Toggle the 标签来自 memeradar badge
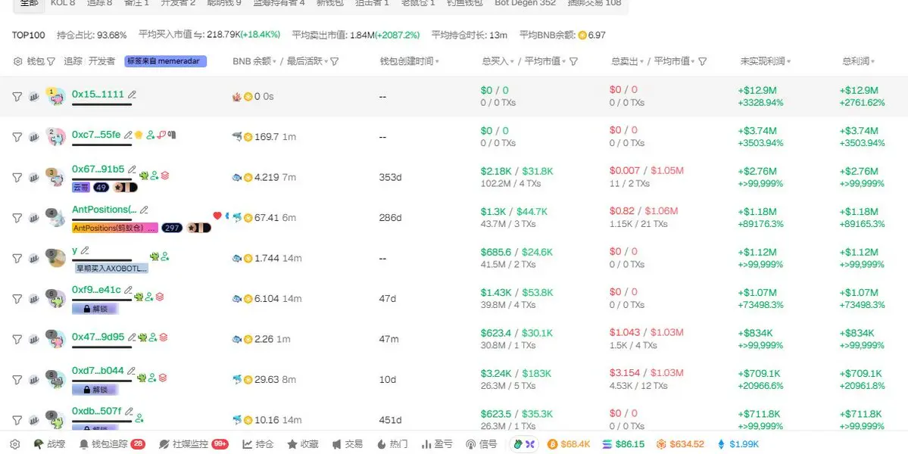 tap(166, 61)
